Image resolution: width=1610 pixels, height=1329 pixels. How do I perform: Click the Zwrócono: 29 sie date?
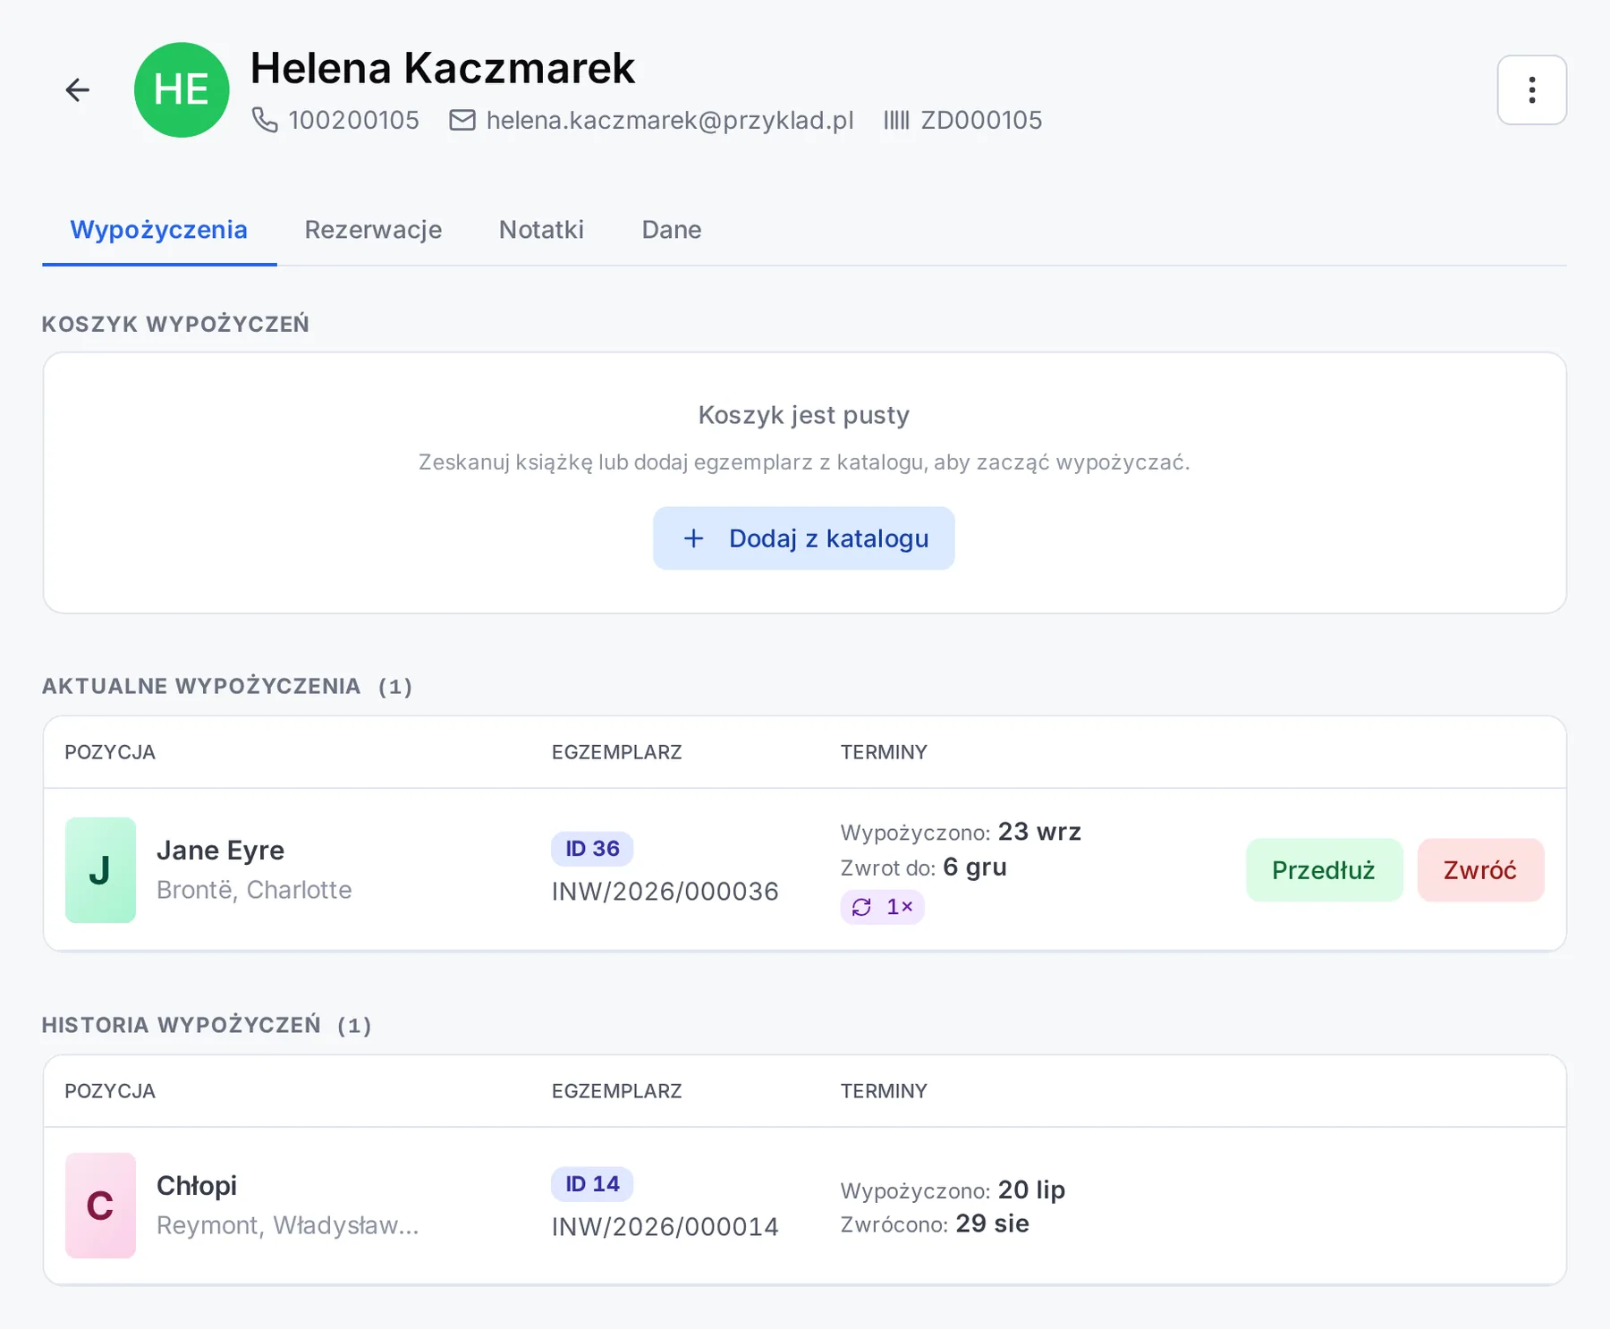click(x=935, y=1223)
